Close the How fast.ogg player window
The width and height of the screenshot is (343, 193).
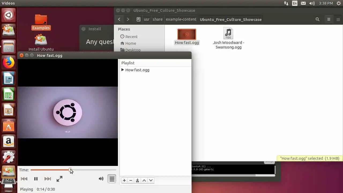click(21, 55)
